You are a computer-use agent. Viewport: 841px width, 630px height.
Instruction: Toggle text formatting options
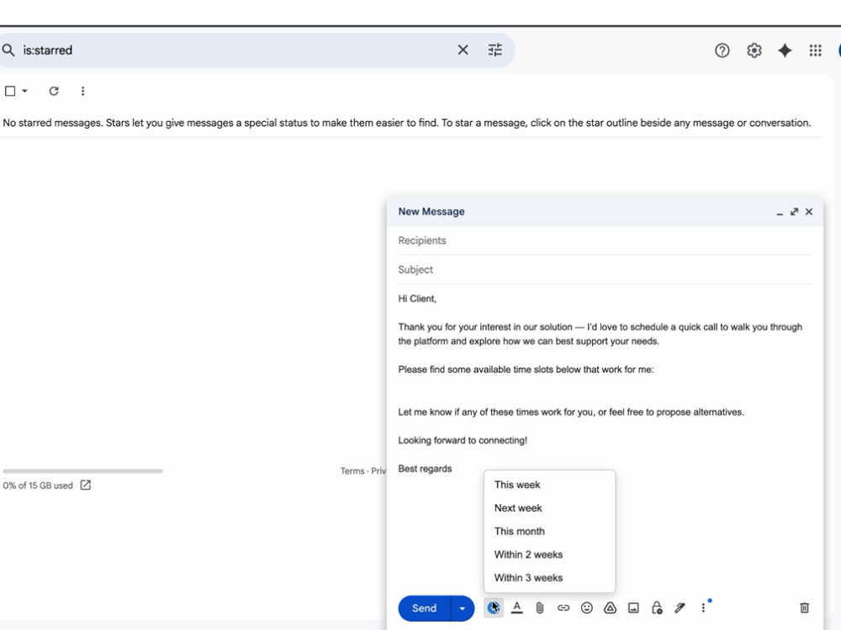point(516,607)
